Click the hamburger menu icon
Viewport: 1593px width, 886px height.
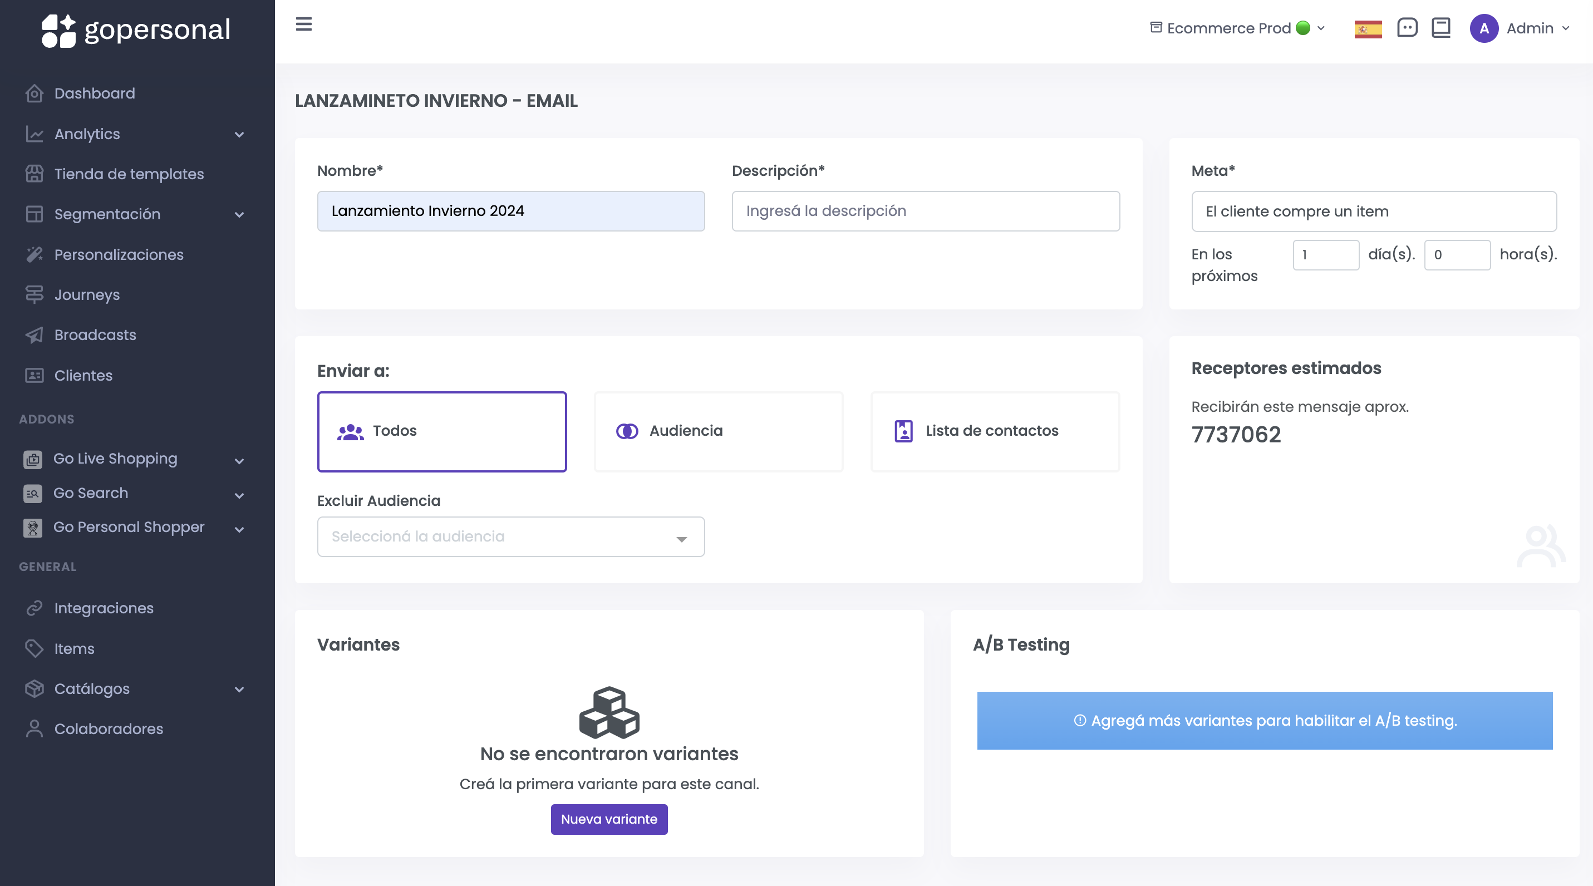click(304, 24)
